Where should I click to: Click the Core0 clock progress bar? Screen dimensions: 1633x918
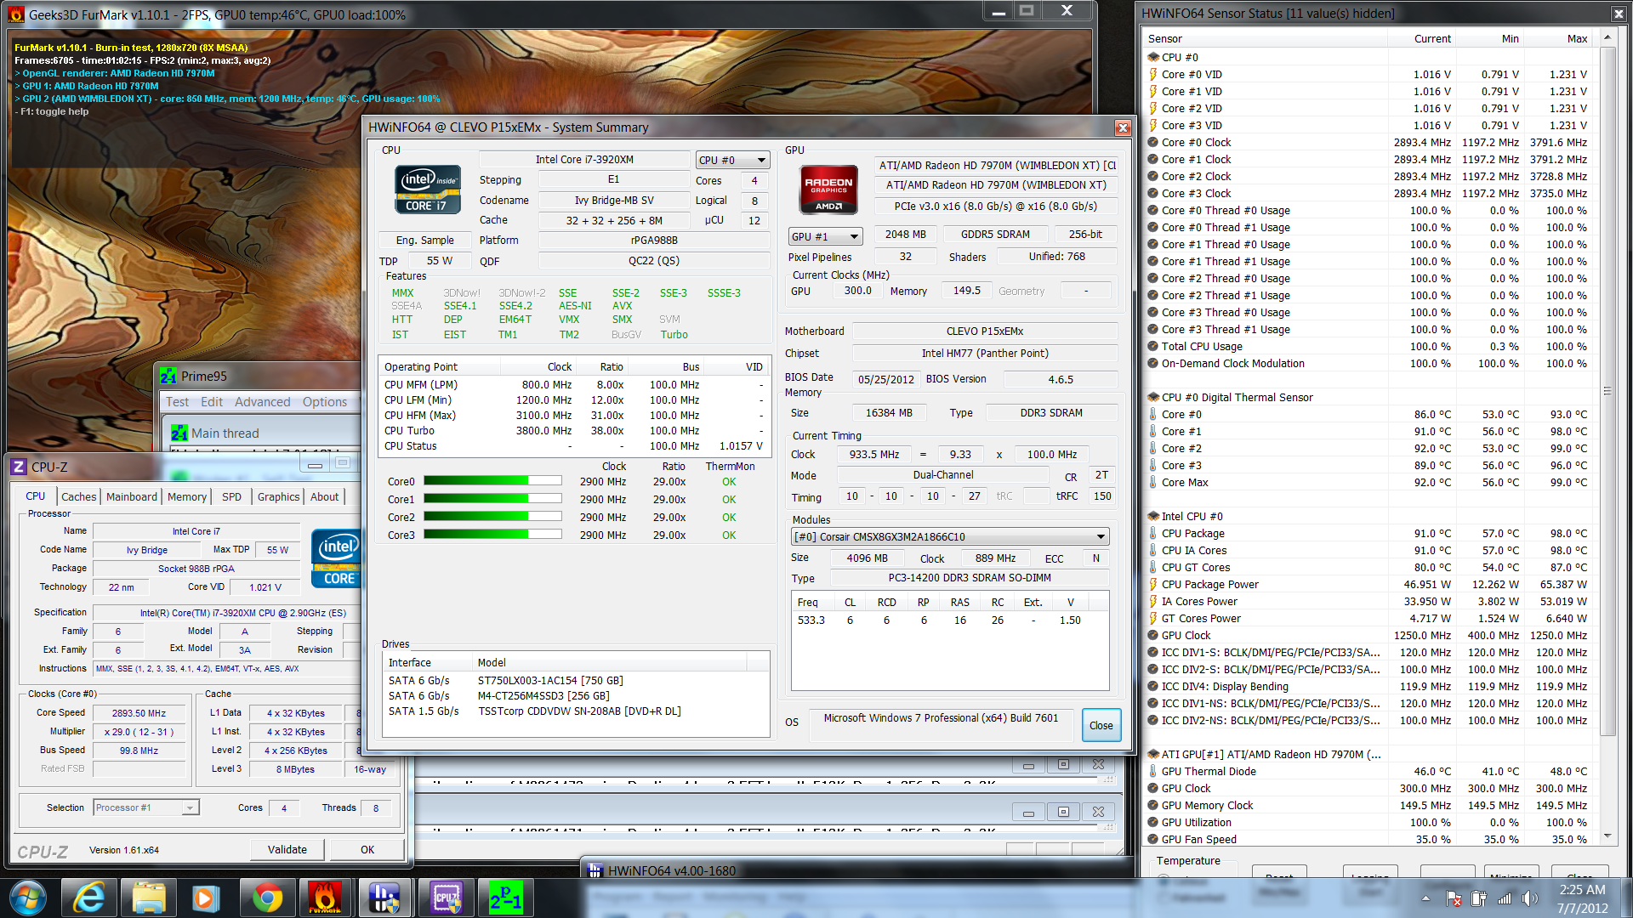(492, 481)
